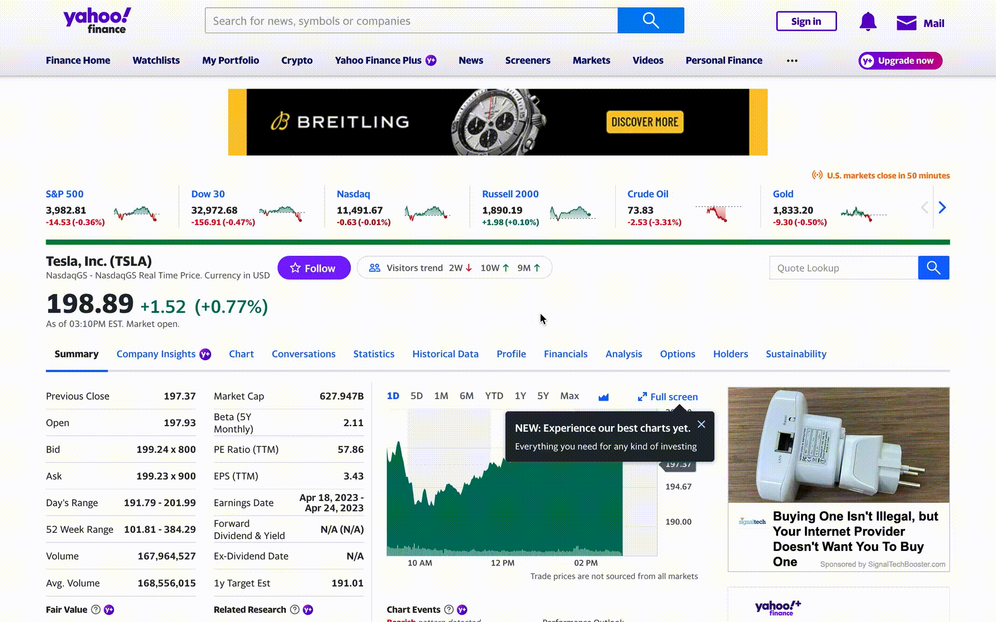Image resolution: width=996 pixels, height=622 pixels.
Task: Open notifications bell icon
Action: tap(868, 22)
